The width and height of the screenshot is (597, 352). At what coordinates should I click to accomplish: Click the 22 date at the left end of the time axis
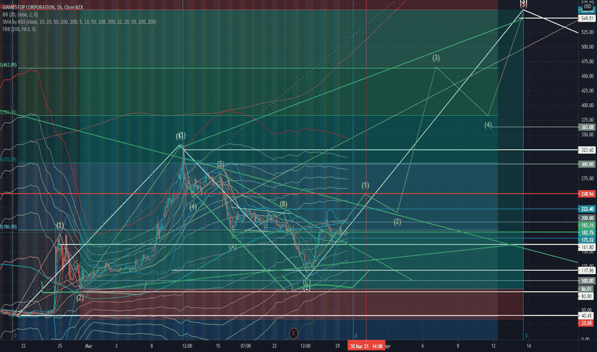[24, 346]
